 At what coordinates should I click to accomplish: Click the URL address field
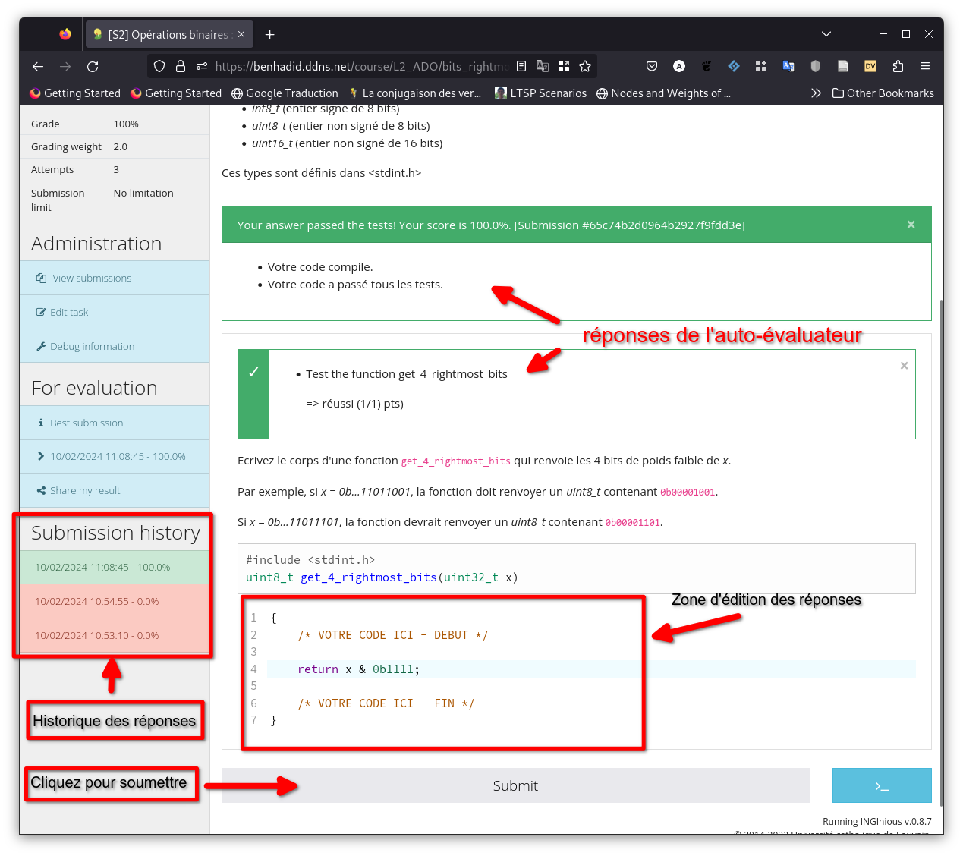pyautogui.click(x=360, y=67)
